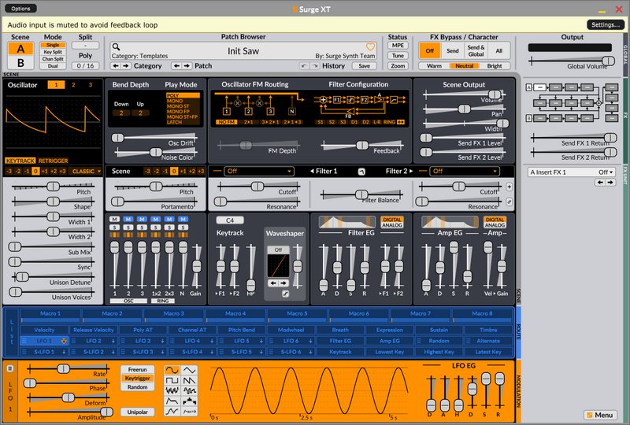The height and width of the screenshot is (425, 630).
Task: Open the Menu button at bottom right
Action: (x=600, y=415)
